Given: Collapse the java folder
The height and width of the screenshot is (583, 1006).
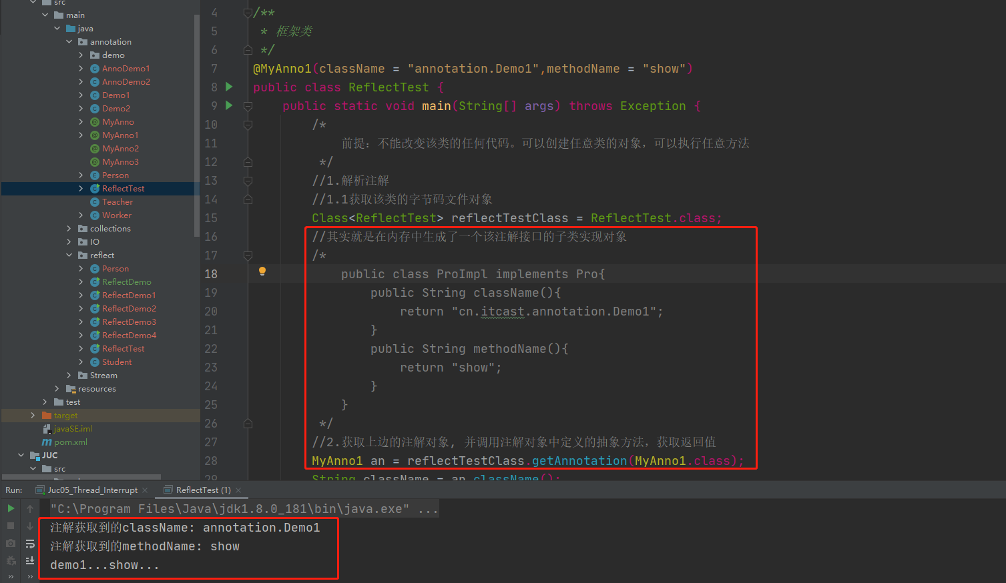Looking at the screenshot, I should tap(57, 28).
